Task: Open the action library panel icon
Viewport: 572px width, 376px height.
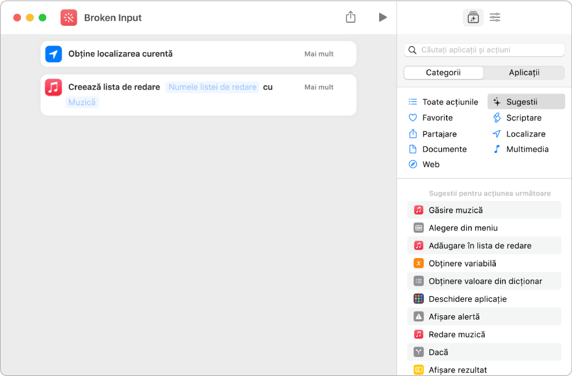Action: coord(472,17)
